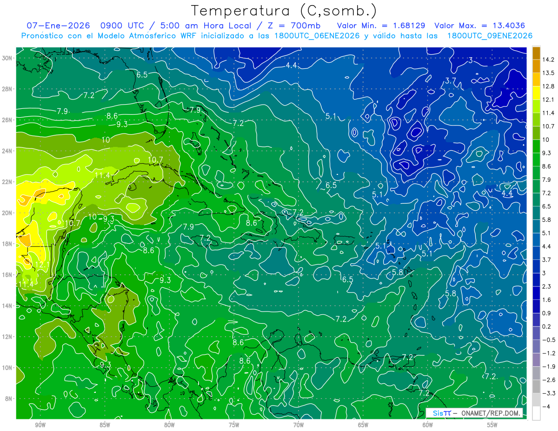Click colorbar legend value 13.5
The image size is (558, 431).
point(549,73)
